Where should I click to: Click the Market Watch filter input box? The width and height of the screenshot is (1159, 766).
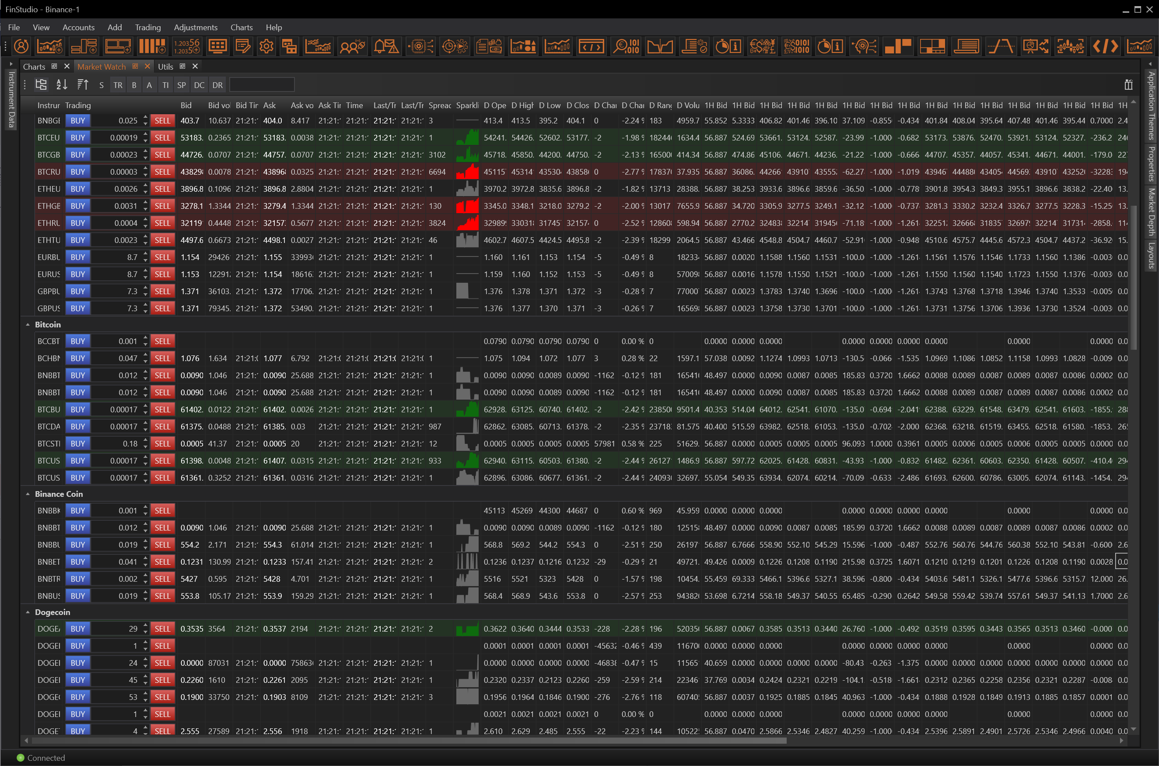(262, 85)
